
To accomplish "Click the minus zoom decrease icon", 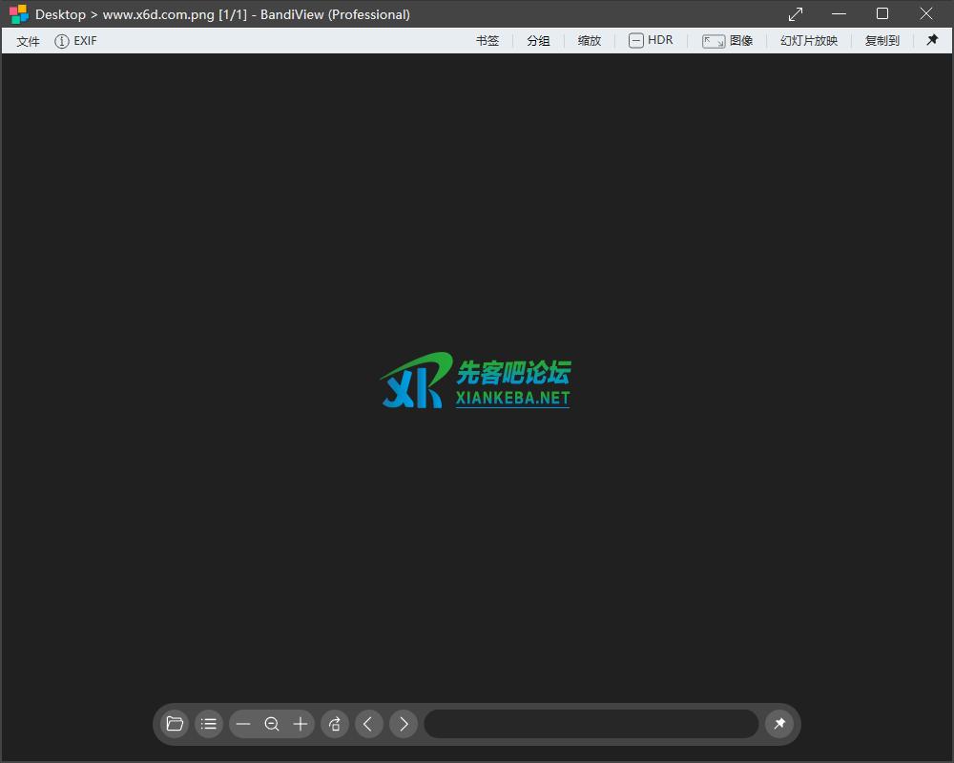I will pos(243,724).
